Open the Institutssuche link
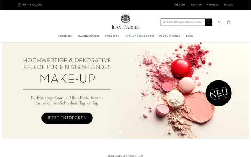This screenshot has height=157, width=251. pyautogui.click(x=32, y=5)
